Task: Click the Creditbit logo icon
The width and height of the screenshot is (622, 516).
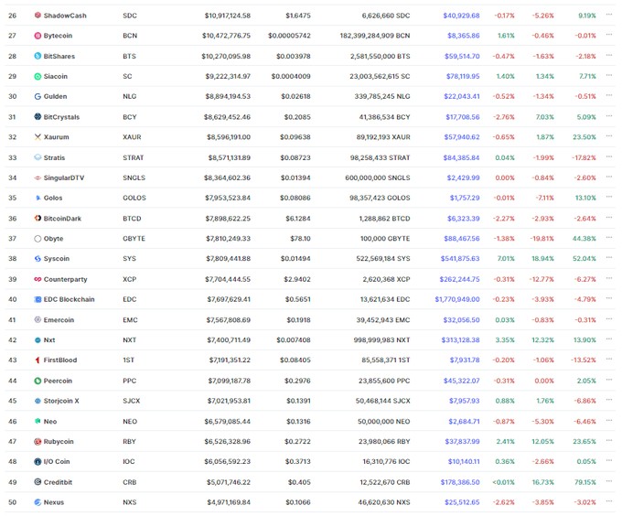Action: click(38, 482)
